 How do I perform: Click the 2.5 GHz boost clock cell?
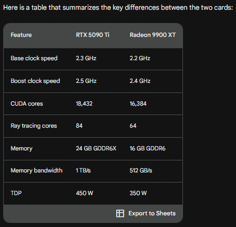(x=86, y=81)
